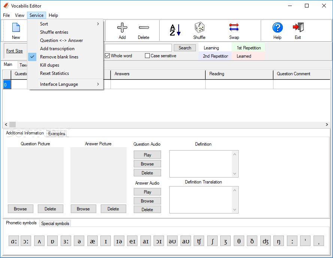Click the 2nd Repetition color label
Screen dimensions: 333x258
click(215, 56)
